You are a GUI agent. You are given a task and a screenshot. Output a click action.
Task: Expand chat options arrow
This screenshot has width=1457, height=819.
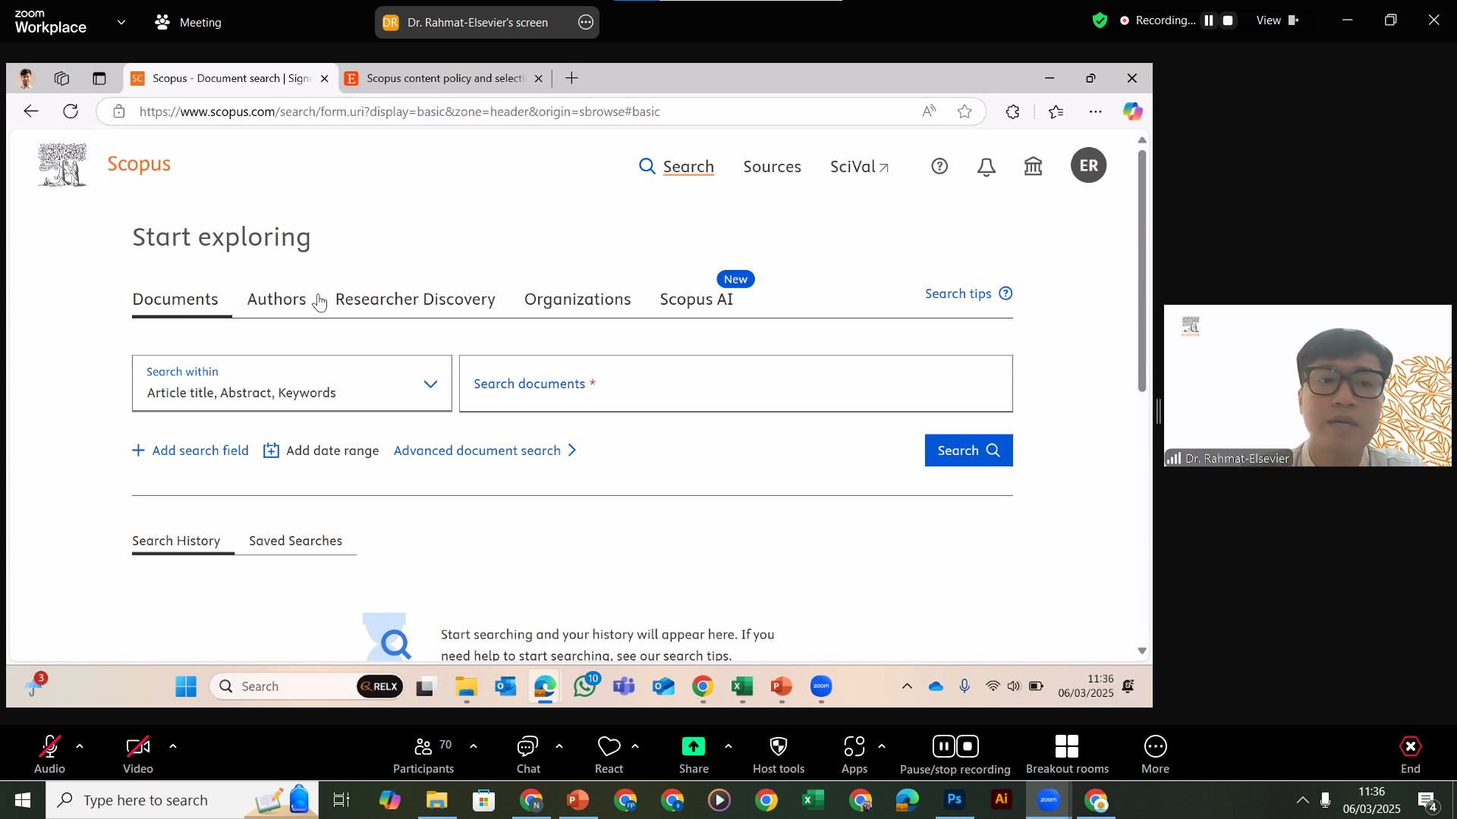pyautogui.click(x=559, y=747)
